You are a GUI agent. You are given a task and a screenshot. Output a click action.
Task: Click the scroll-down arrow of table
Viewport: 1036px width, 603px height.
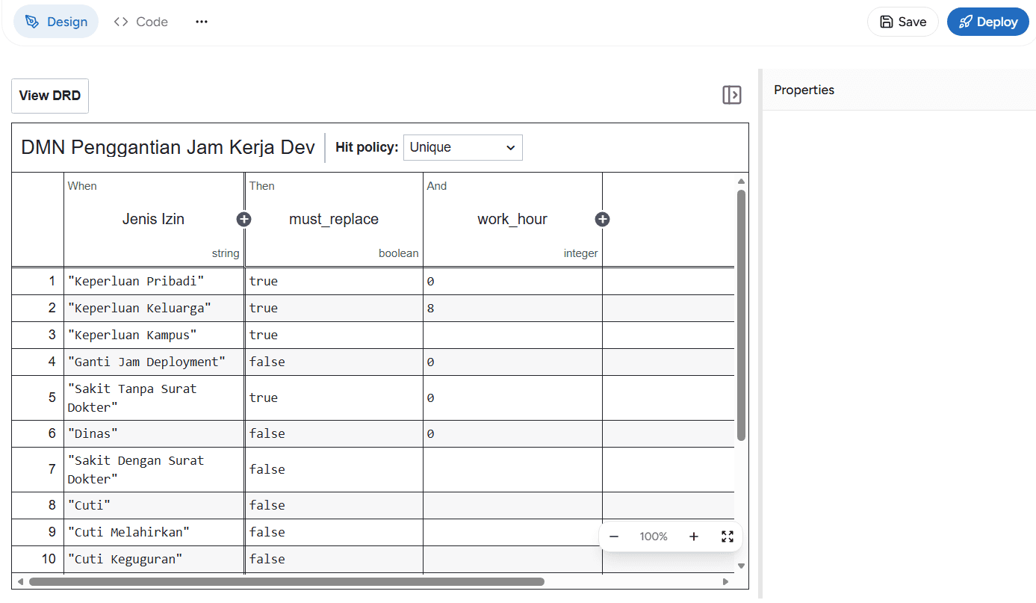click(741, 566)
